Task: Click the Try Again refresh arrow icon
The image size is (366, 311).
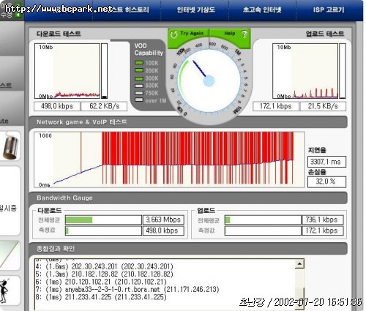Action: (x=173, y=34)
